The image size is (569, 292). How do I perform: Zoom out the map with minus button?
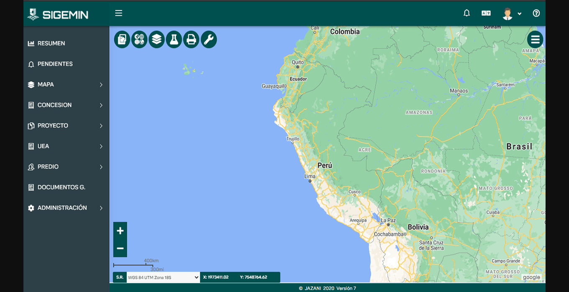coord(120,249)
